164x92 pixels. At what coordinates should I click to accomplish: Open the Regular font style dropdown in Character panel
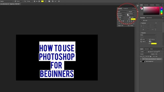(132, 12)
